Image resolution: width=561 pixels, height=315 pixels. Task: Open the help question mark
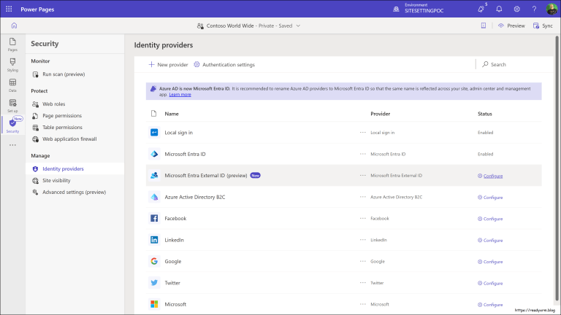534,9
